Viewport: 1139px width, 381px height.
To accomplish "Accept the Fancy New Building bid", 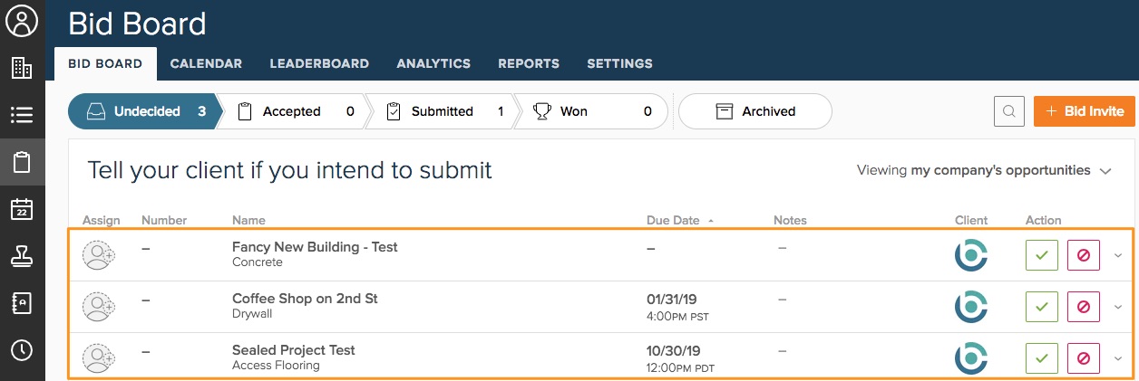I will click(1041, 255).
